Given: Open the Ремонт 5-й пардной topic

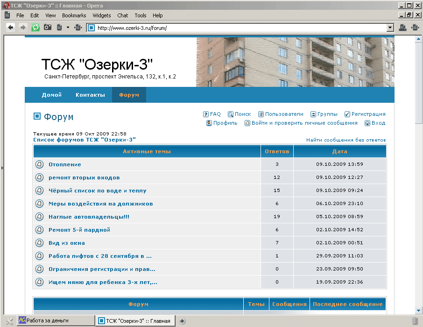Looking at the screenshot, I should coord(79,230).
